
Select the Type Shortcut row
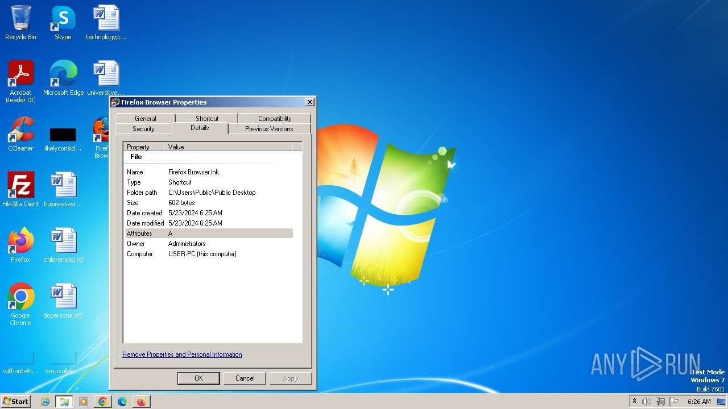(x=209, y=182)
